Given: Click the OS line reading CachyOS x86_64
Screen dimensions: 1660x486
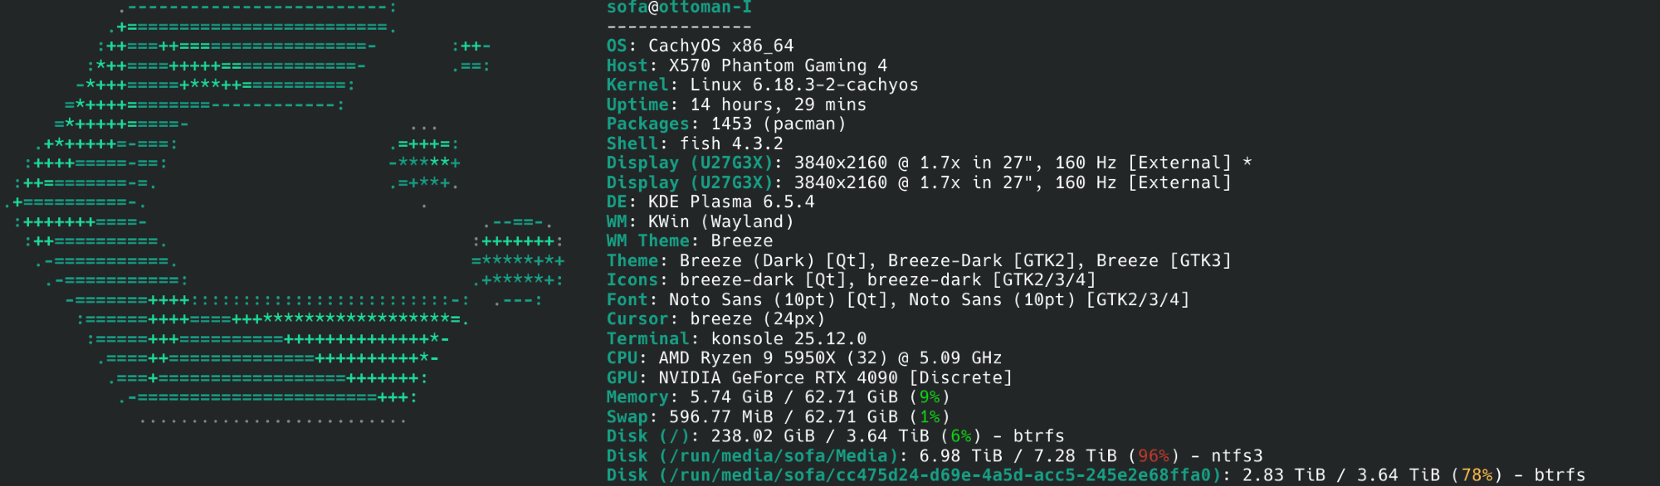Looking at the screenshot, I should [700, 46].
